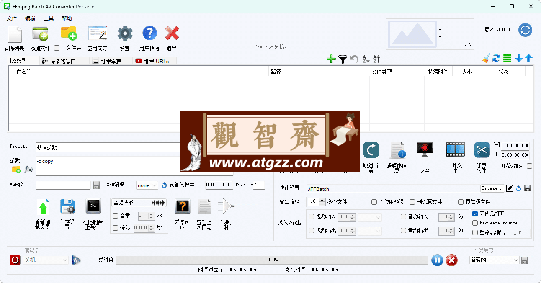This screenshot has width=541, height=283.
Task: Enable 音频输出 fade checkbox
Action: (404, 230)
